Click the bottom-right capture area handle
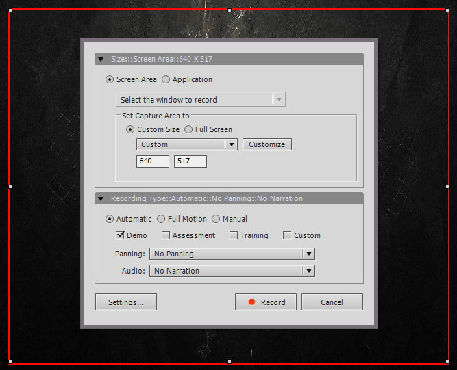 (447, 362)
